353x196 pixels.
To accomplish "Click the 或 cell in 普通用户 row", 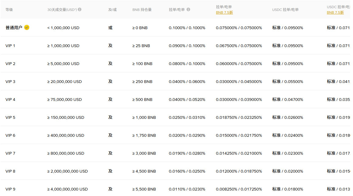I will 110,28.
